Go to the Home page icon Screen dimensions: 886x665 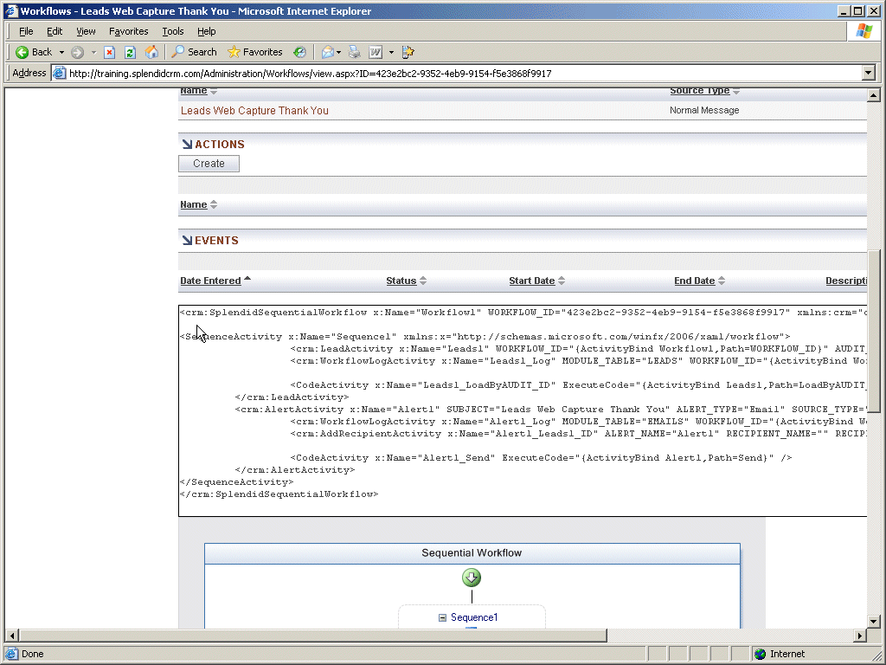pos(151,52)
